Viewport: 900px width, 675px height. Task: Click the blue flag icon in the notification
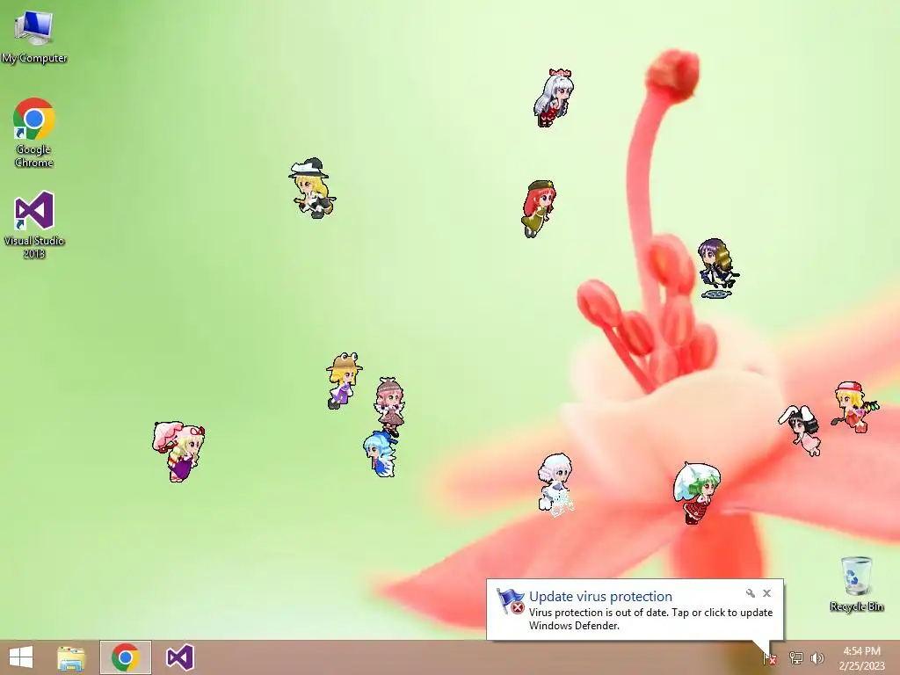[x=511, y=600]
